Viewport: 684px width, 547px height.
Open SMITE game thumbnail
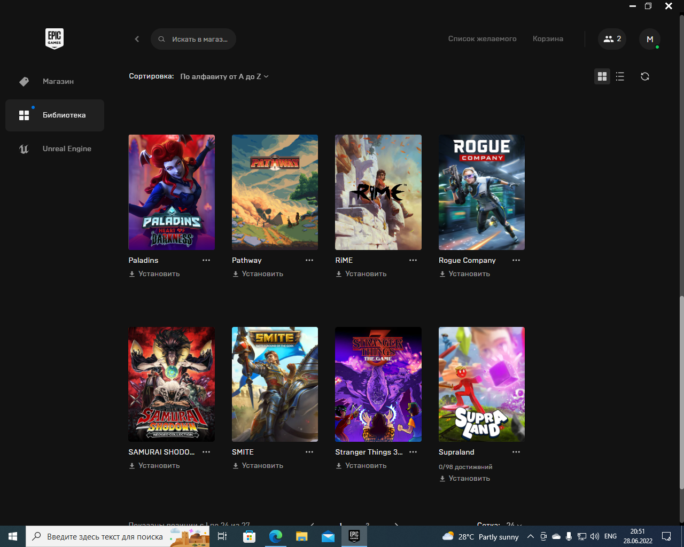(x=275, y=384)
